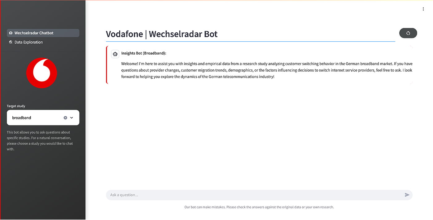The width and height of the screenshot is (433, 220).
Task: Click the Insights Bot avatar icon
Action: [x=115, y=54]
